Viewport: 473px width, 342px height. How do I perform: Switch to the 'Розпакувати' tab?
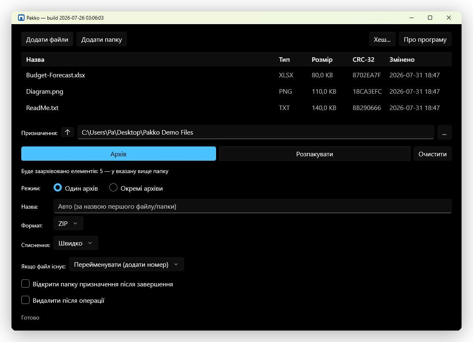[x=315, y=154]
